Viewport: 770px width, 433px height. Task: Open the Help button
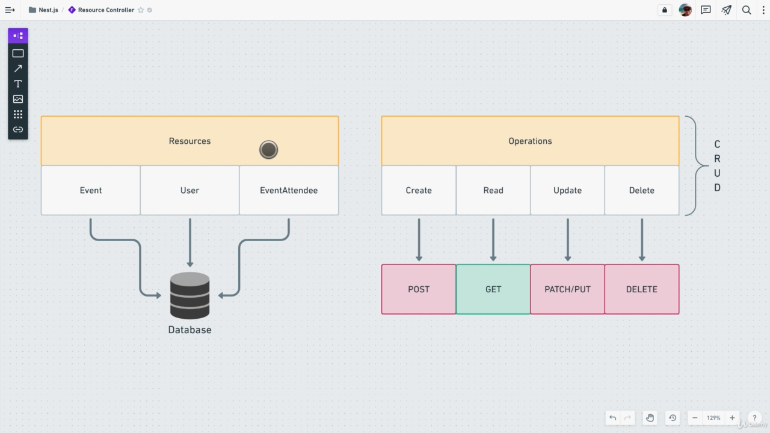pyautogui.click(x=754, y=417)
